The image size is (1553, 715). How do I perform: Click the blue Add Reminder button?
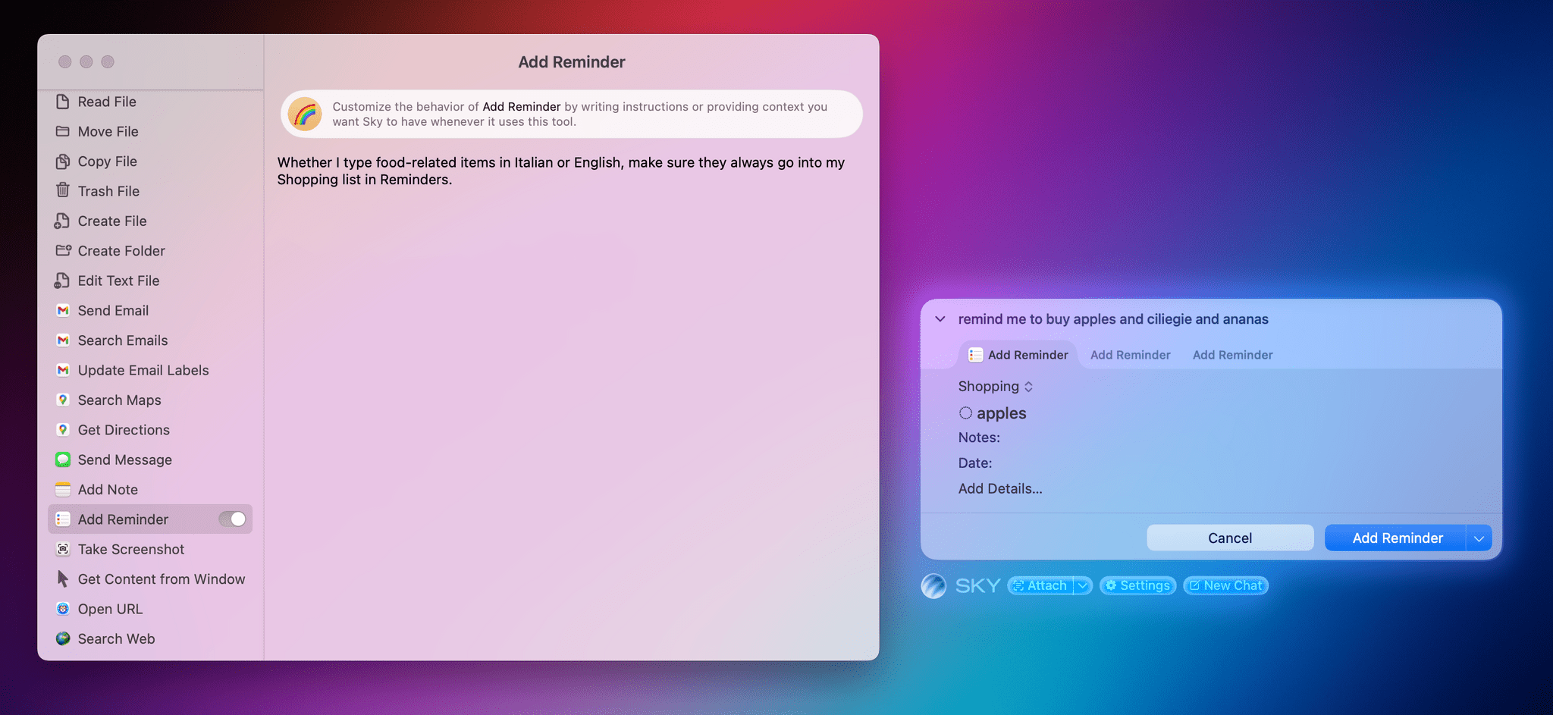1396,538
